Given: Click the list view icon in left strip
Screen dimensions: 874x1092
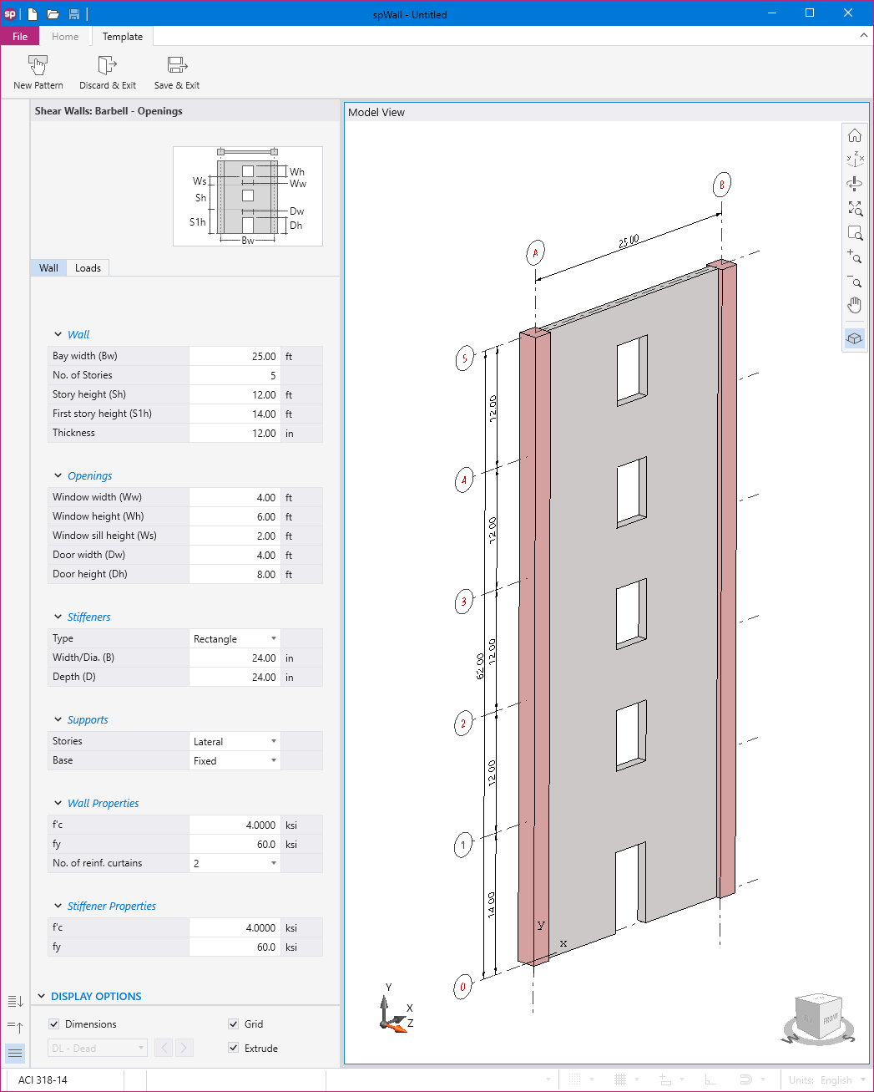Looking at the screenshot, I should pos(15,1053).
